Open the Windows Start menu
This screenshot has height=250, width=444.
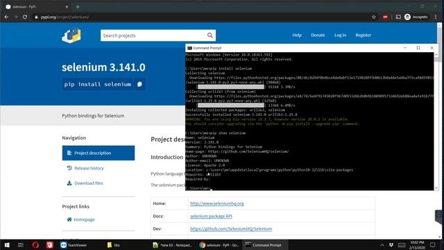click(x=7, y=245)
